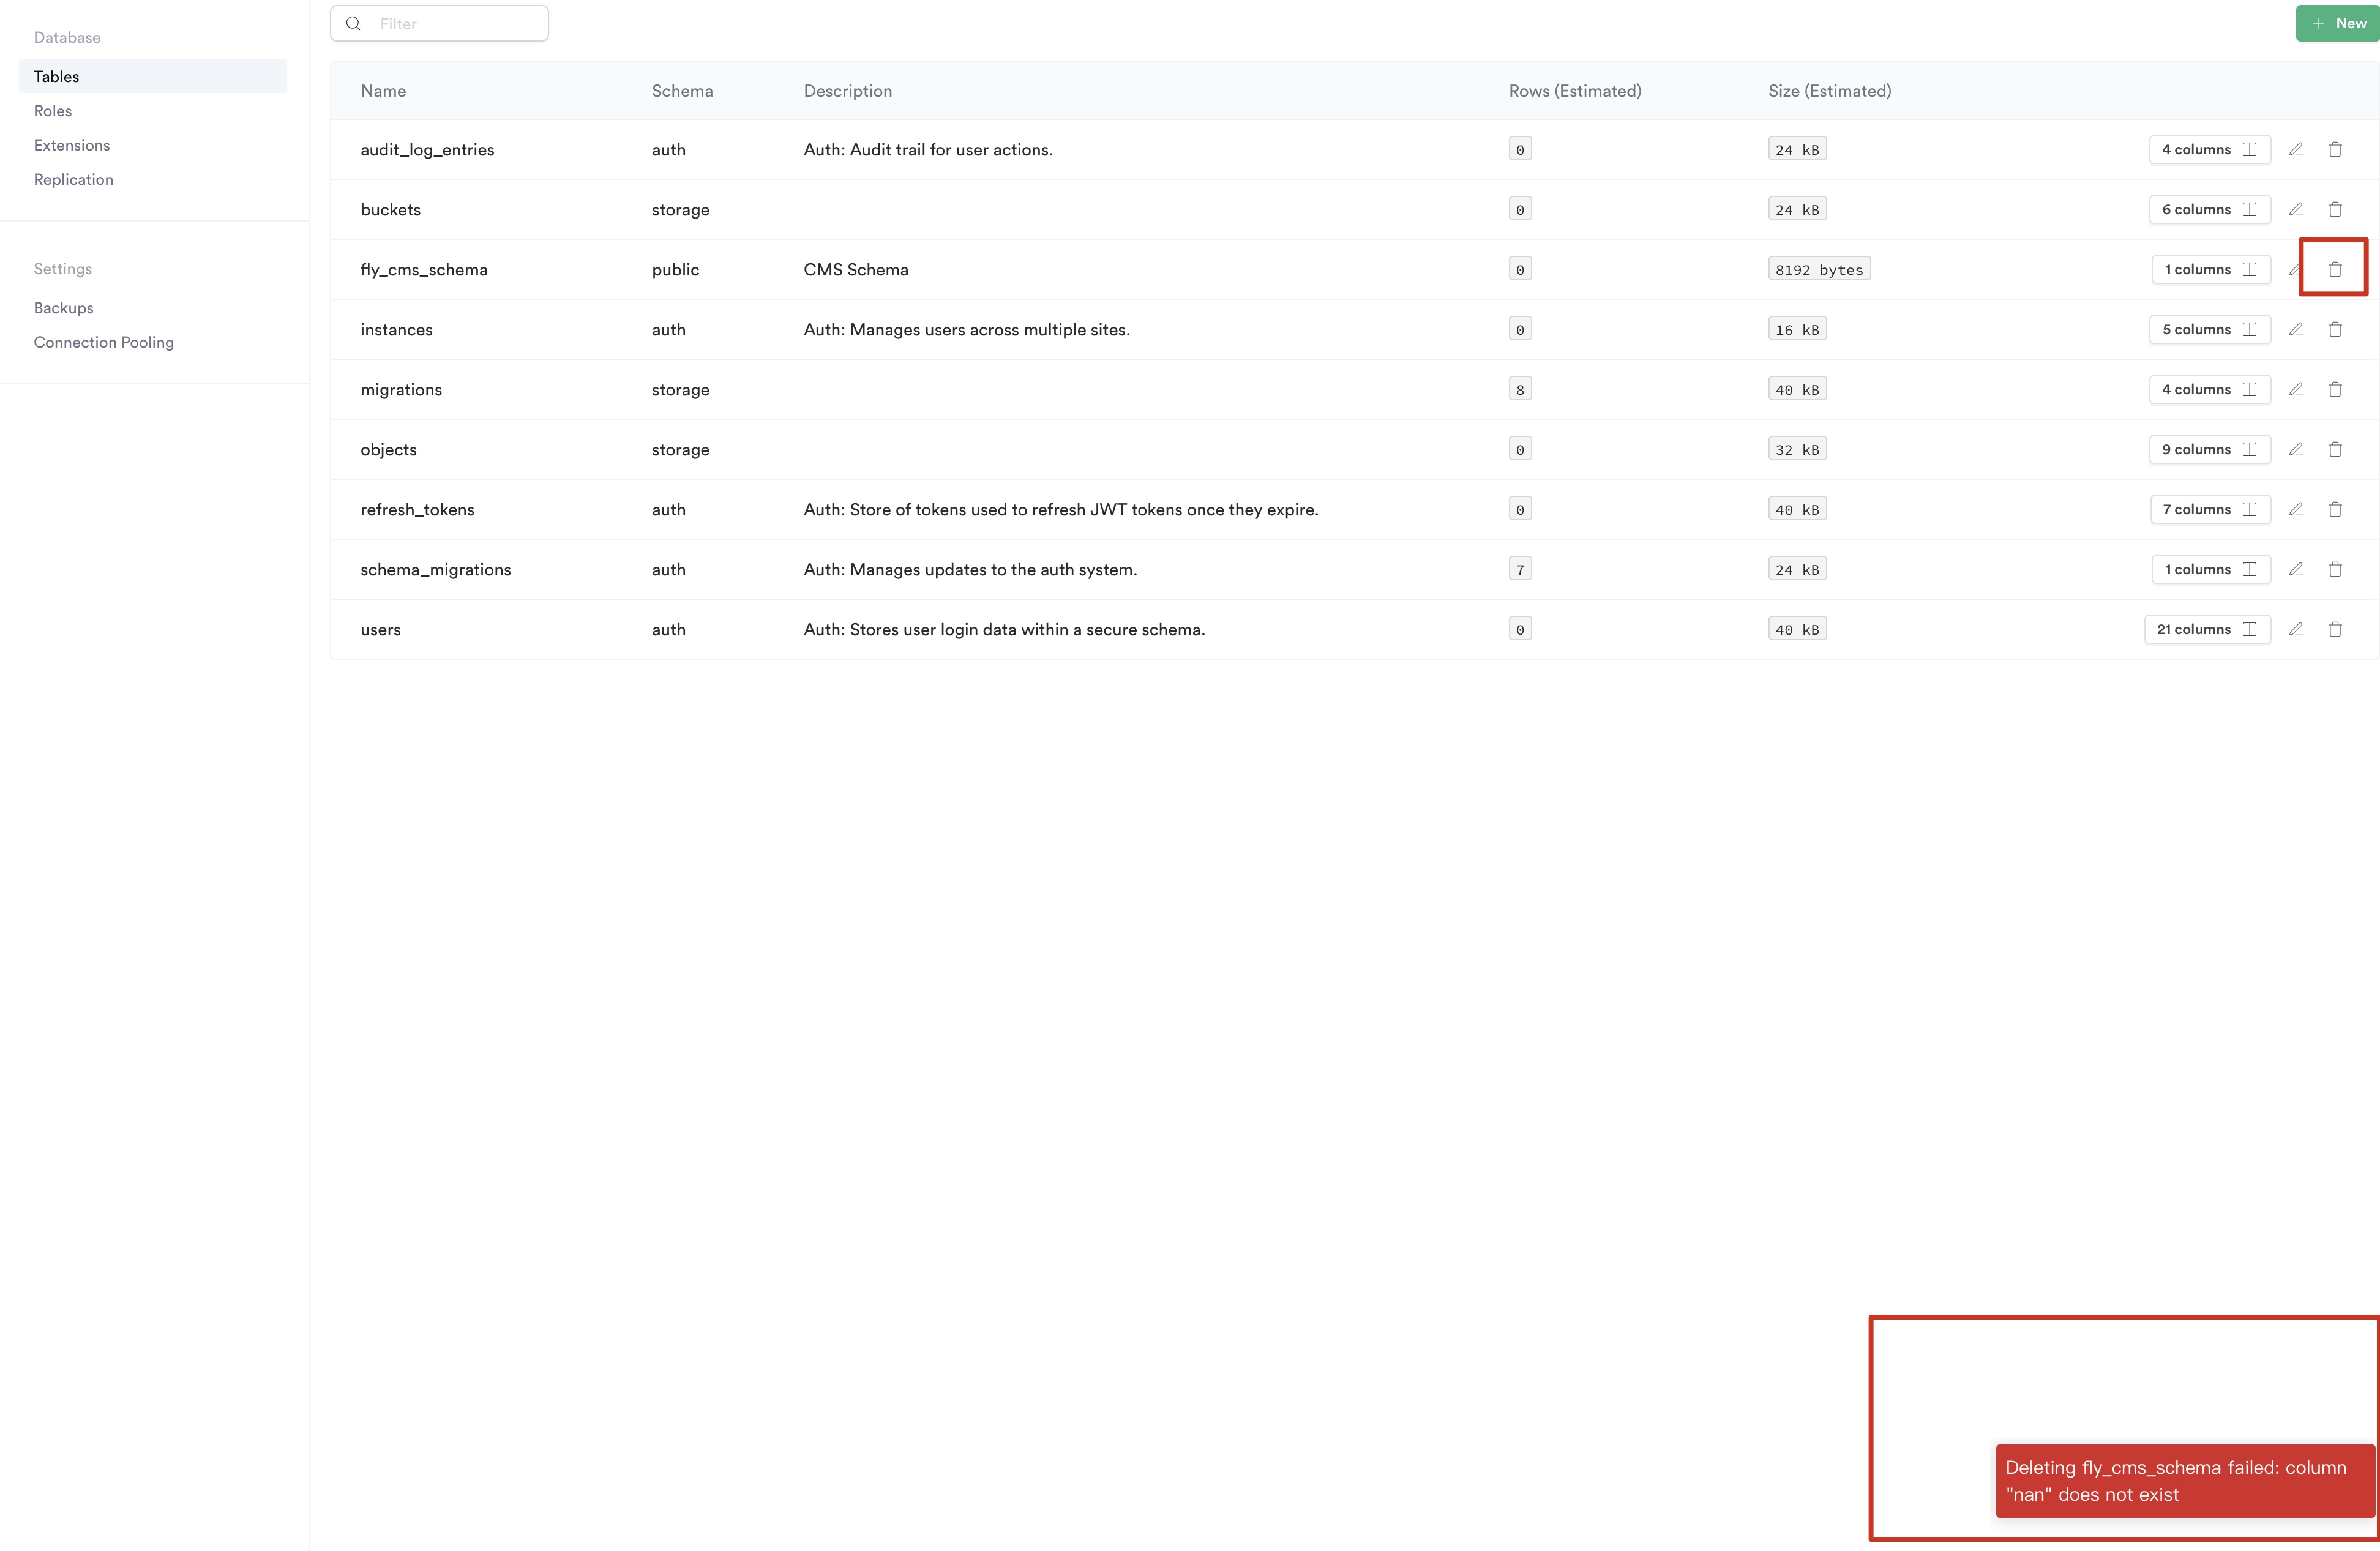View 1 columns for fly_cms_schema

[2210, 269]
